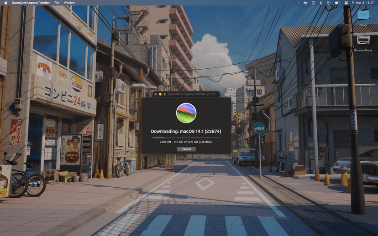Click the coffee cup menu bar icon
This screenshot has width=378, height=236.
coord(304,3)
